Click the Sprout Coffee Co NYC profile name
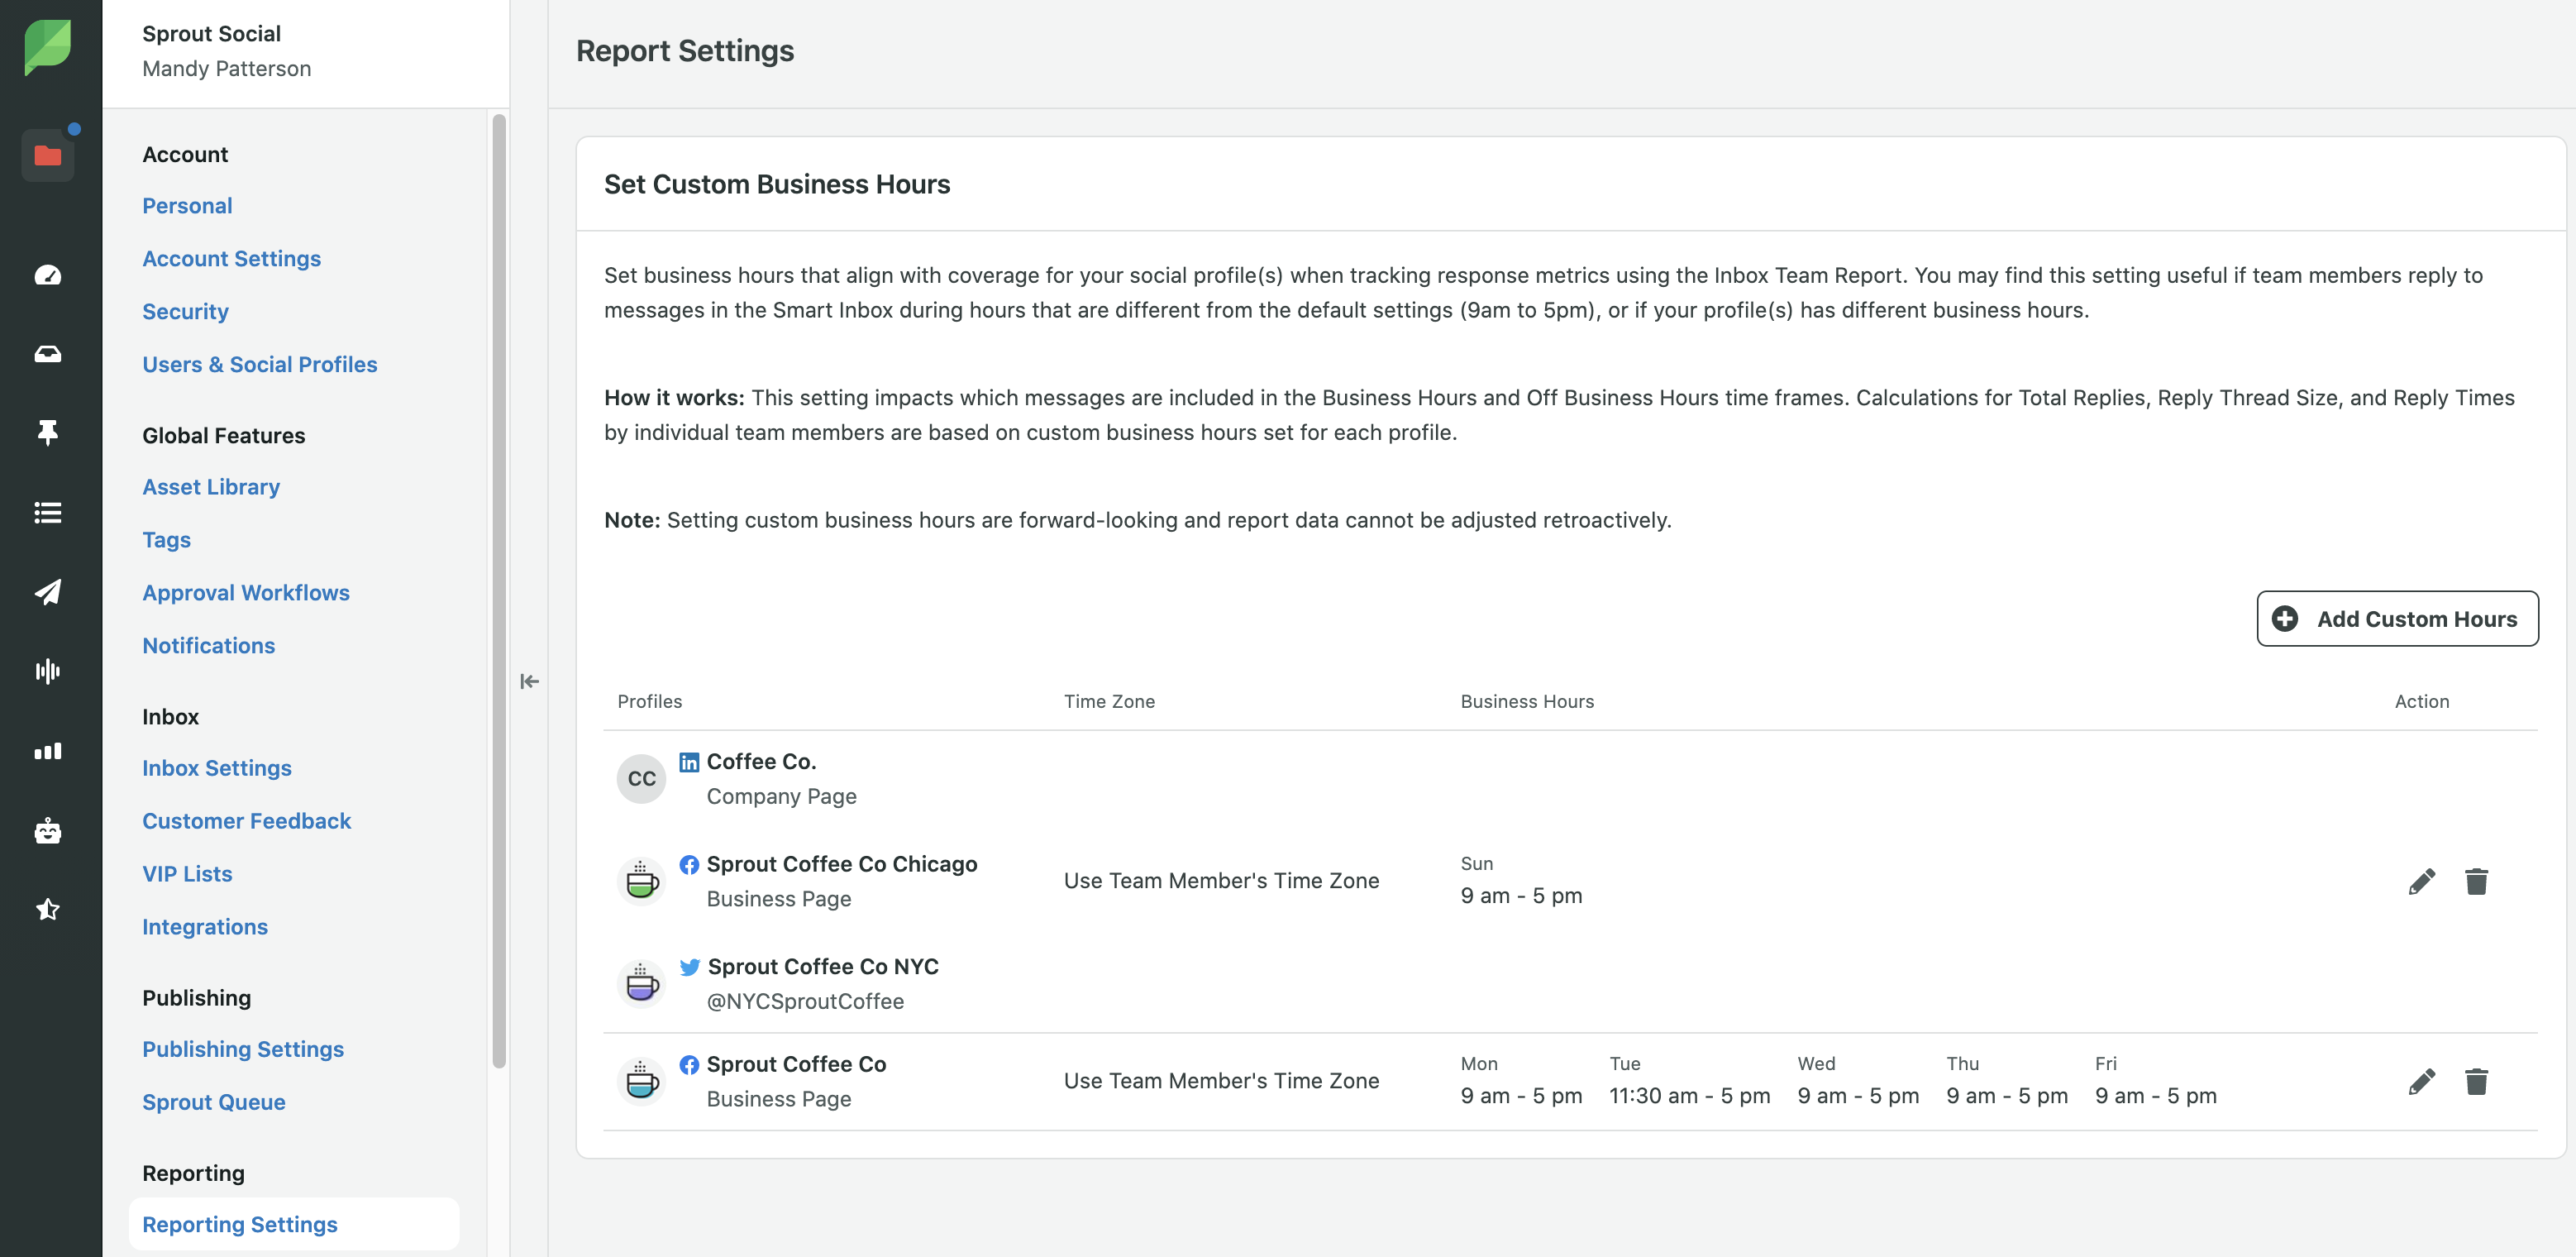The width and height of the screenshot is (2576, 1257). coord(823,967)
